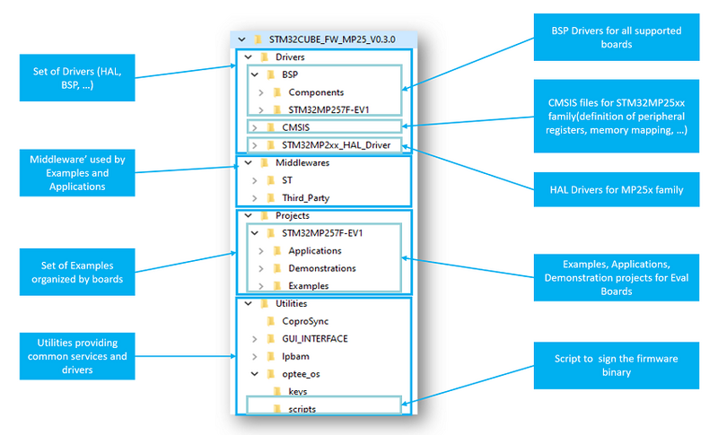Click the CoproSync folder icon

271,322
